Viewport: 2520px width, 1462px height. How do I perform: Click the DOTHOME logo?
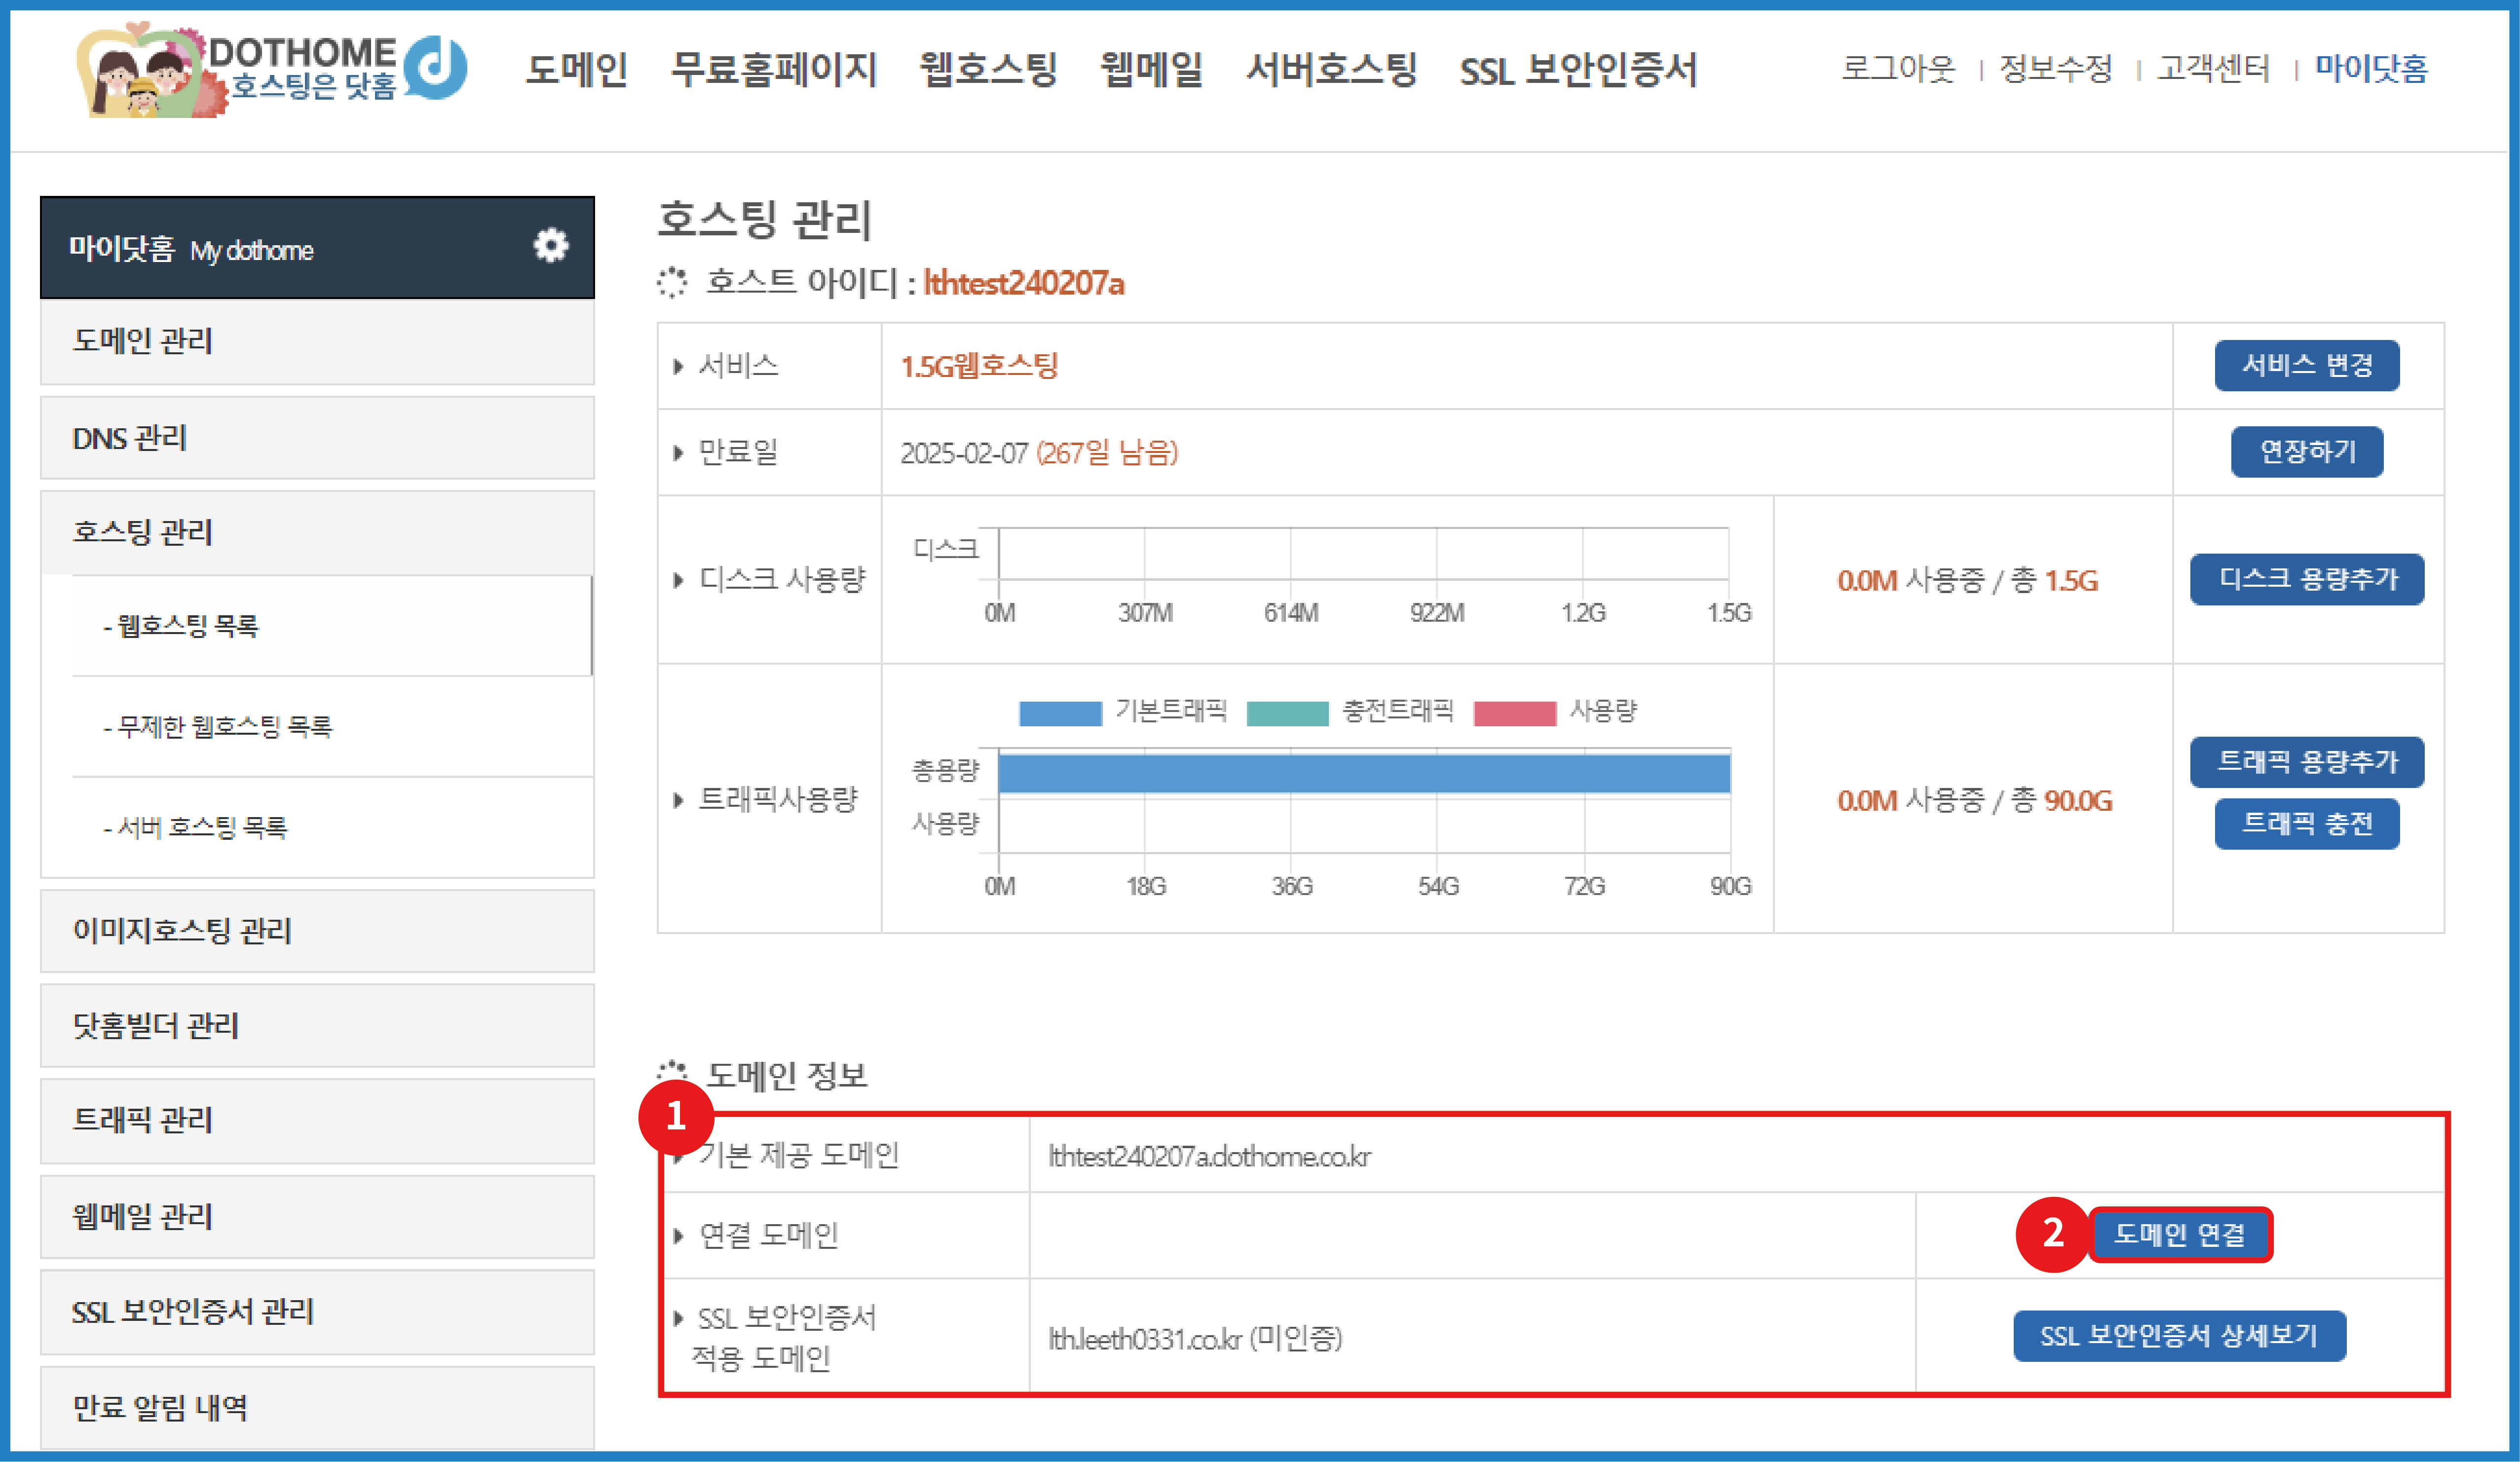pyautogui.click(x=272, y=70)
